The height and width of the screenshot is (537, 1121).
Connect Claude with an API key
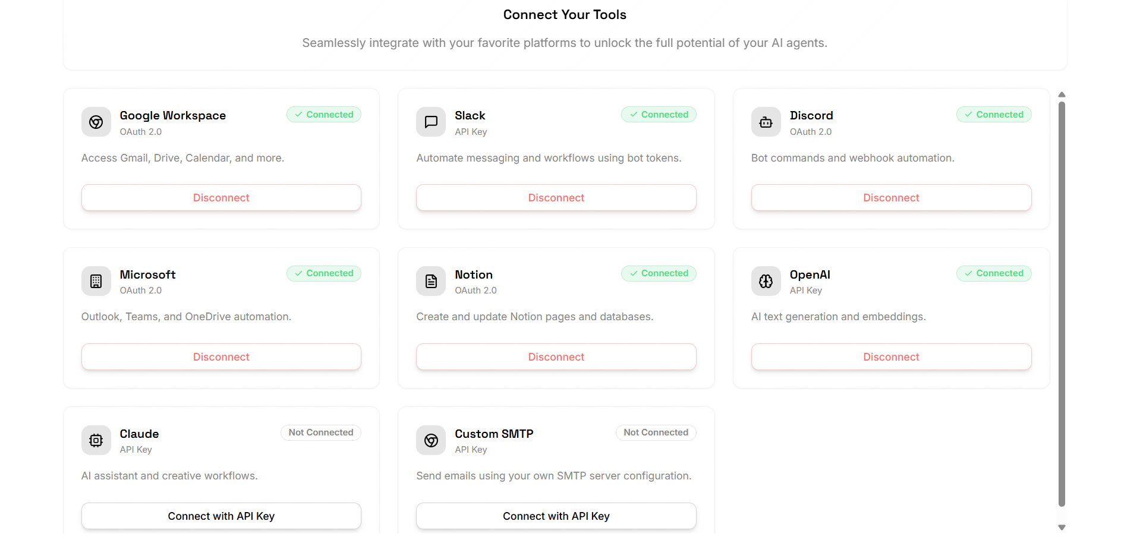(x=221, y=516)
